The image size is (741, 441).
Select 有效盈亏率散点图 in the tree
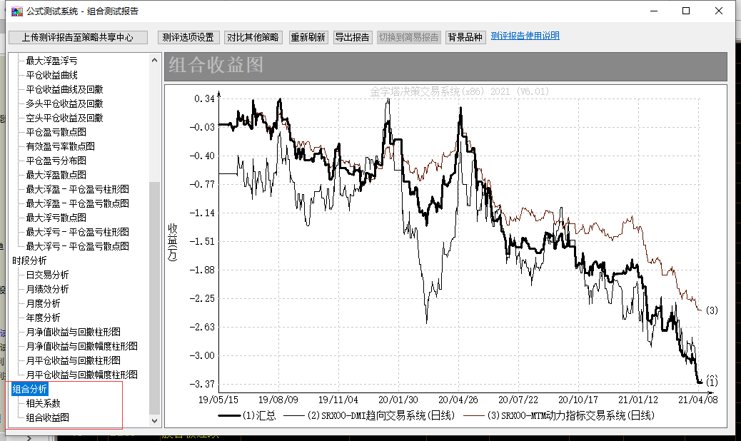coord(60,146)
